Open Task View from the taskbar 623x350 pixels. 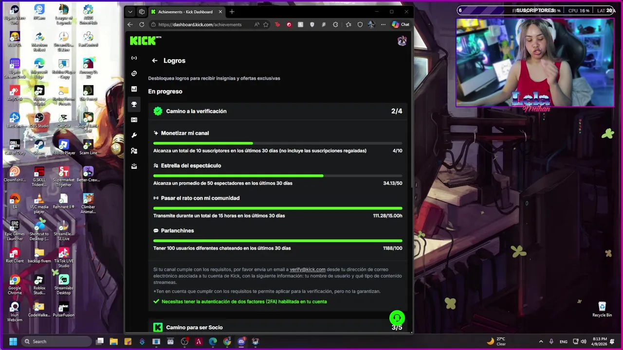(99, 341)
